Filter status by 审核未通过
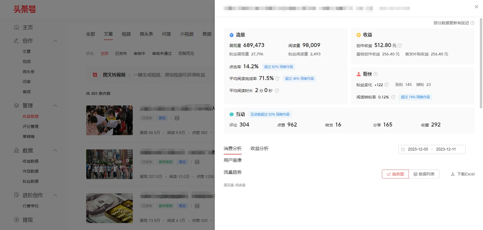Screen dimensions: 483x230 pos(162,53)
